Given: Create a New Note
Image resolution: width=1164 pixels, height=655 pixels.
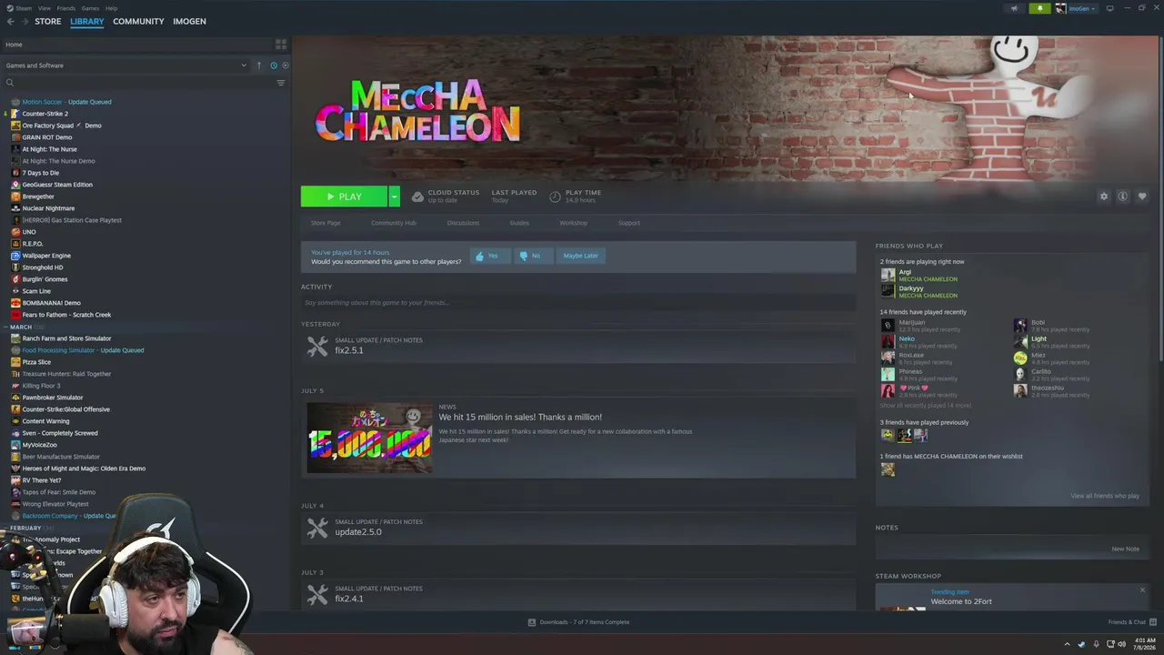Looking at the screenshot, I should (1125, 549).
